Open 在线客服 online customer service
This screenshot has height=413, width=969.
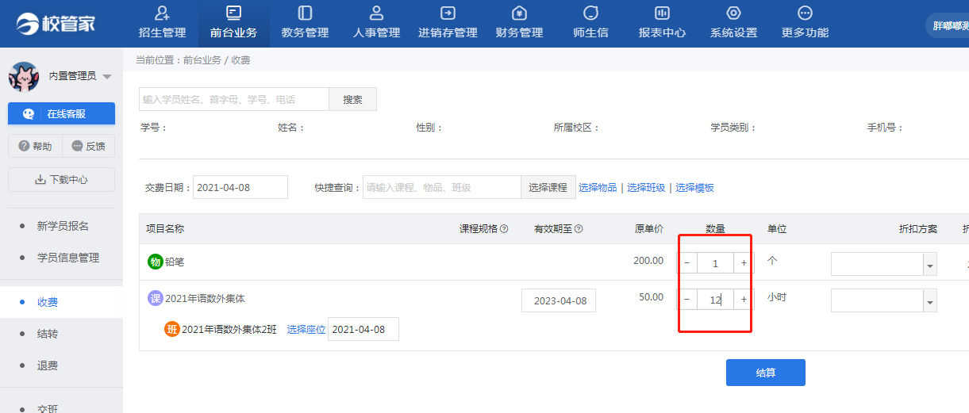(61, 113)
